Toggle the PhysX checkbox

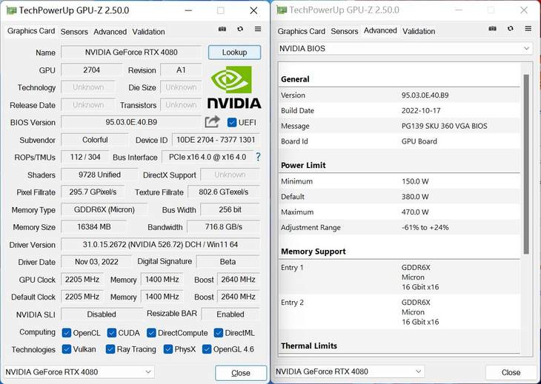point(168,349)
